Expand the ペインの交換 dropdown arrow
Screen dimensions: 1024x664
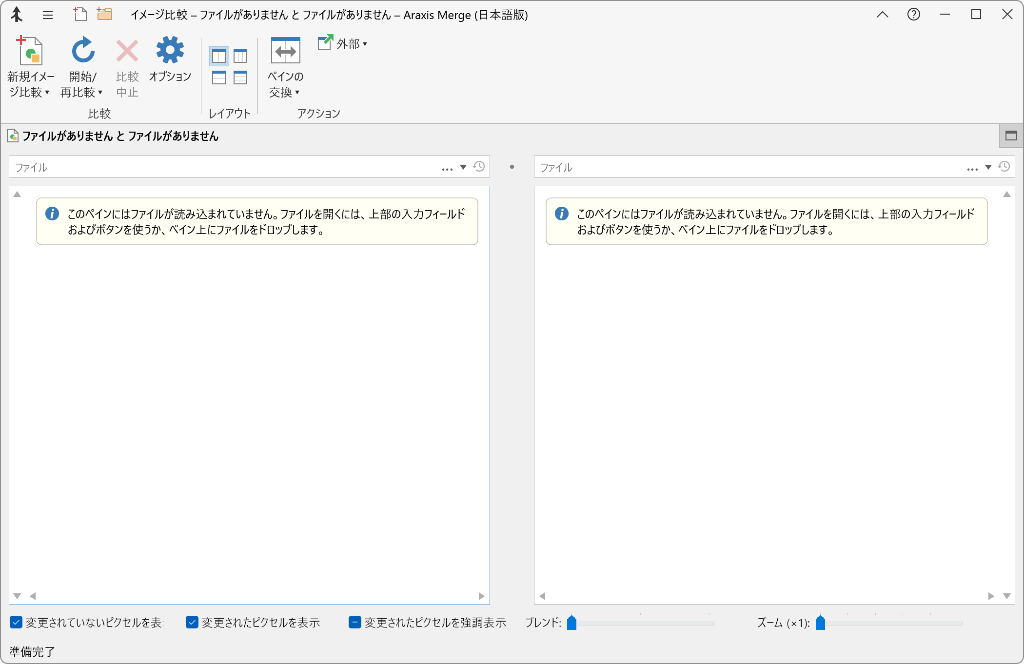(x=297, y=92)
